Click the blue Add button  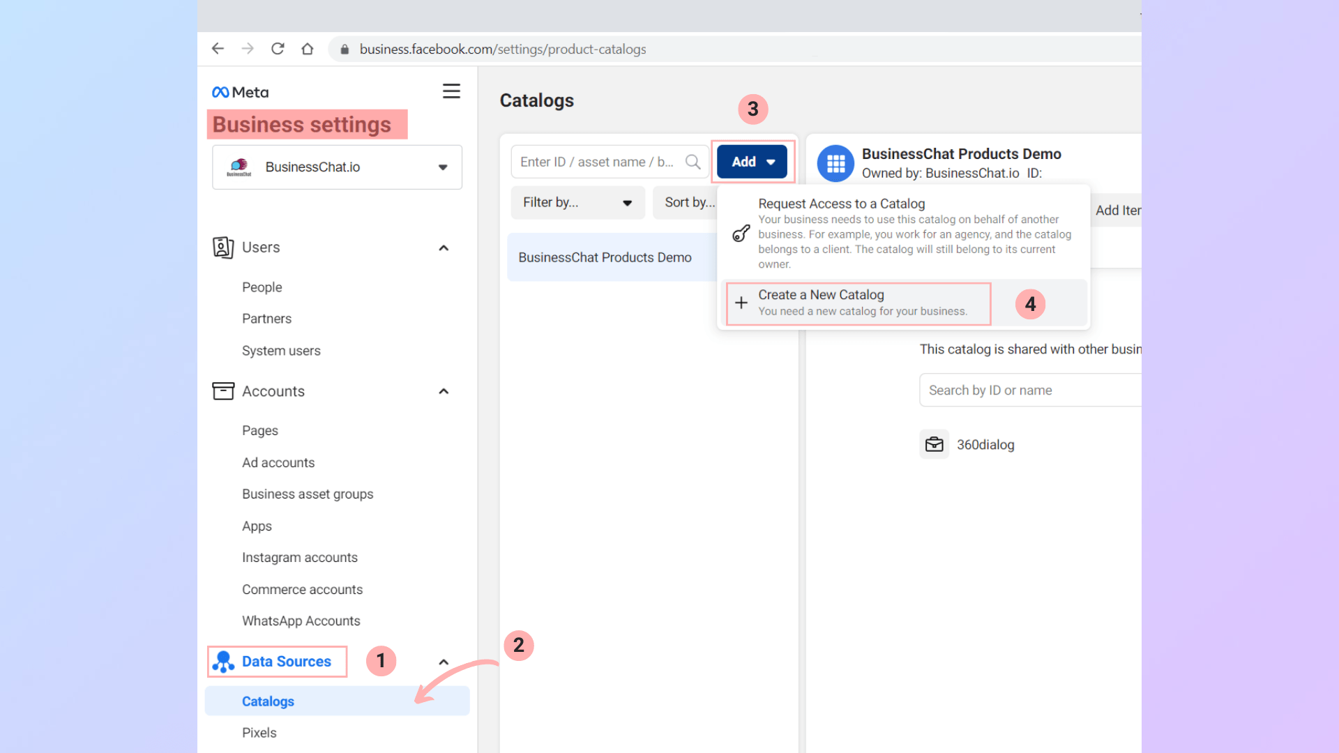tap(752, 162)
